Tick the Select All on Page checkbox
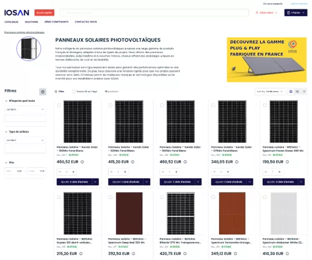Screen dimensions: 312x260 tap(74, 92)
